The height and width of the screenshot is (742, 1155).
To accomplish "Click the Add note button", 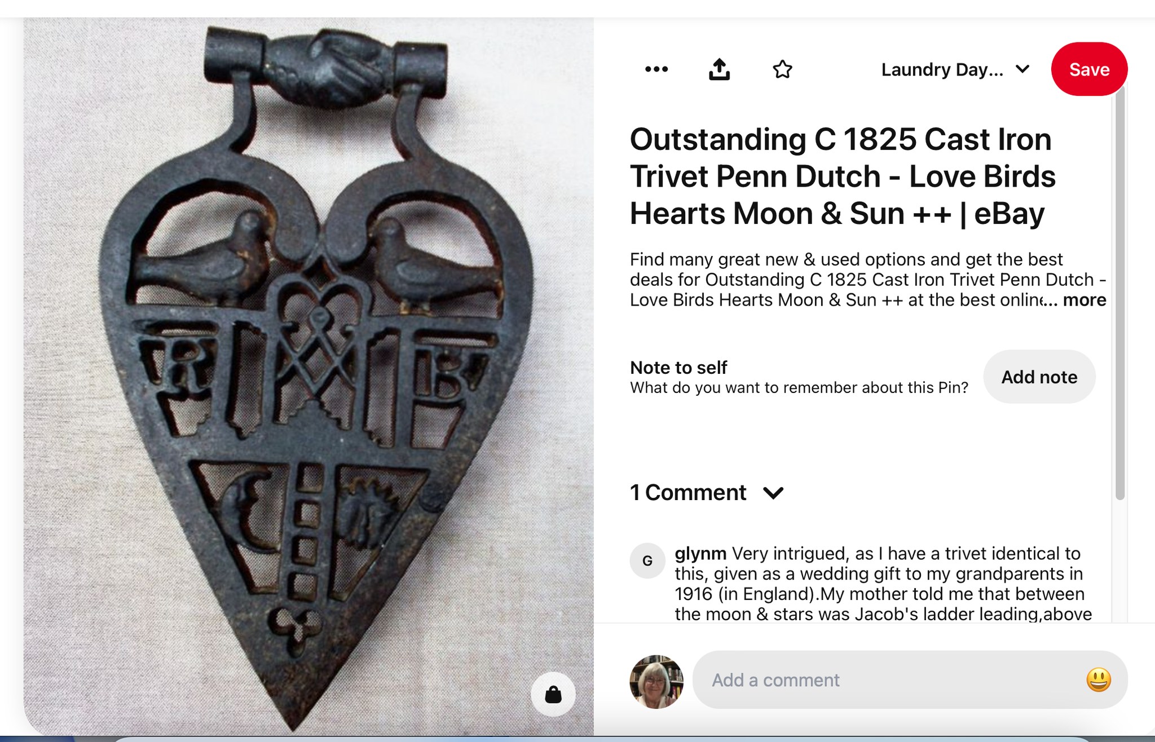I will pyautogui.click(x=1039, y=377).
